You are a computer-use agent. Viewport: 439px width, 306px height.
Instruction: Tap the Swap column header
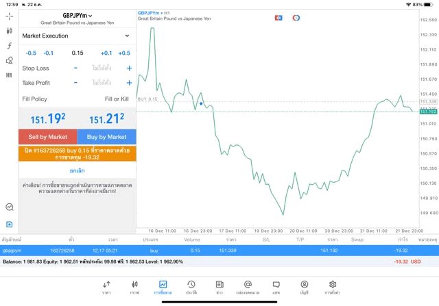click(x=357, y=240)
